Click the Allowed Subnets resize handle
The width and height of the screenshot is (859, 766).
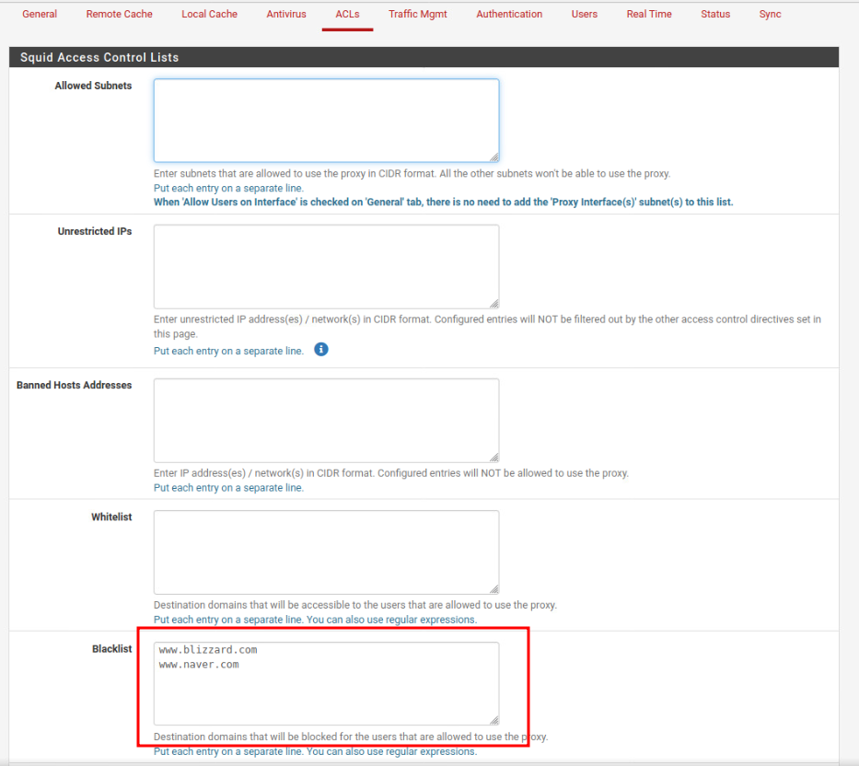point(494,157)
